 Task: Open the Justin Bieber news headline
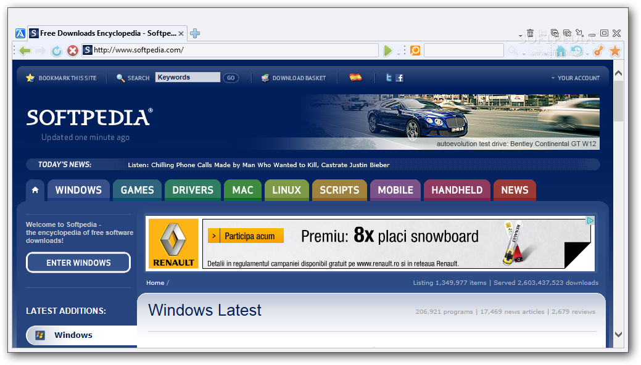[x=258, y=165]
